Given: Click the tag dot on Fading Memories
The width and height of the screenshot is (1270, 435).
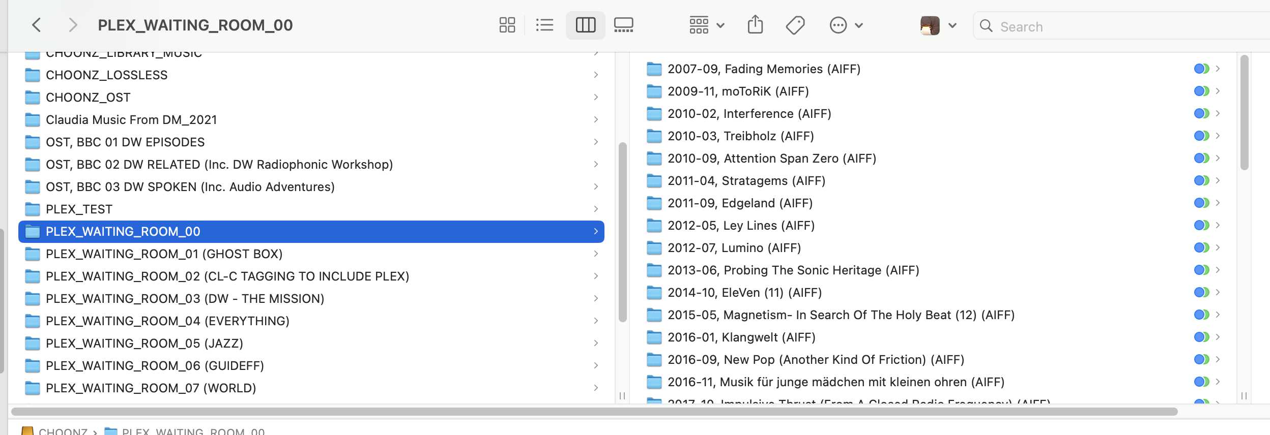Looking at the screenshot, I should 1201,69.
